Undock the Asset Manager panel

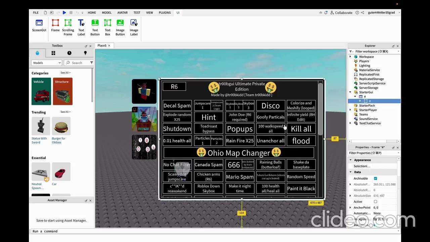(86, 200)
